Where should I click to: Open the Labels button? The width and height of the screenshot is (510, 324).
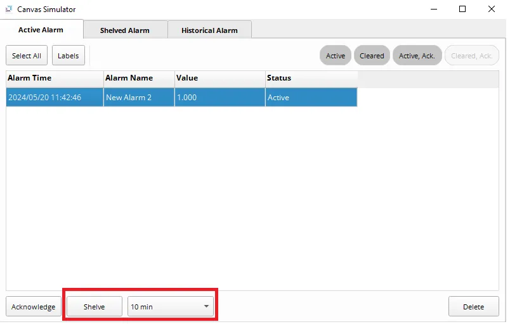point(68,56)
